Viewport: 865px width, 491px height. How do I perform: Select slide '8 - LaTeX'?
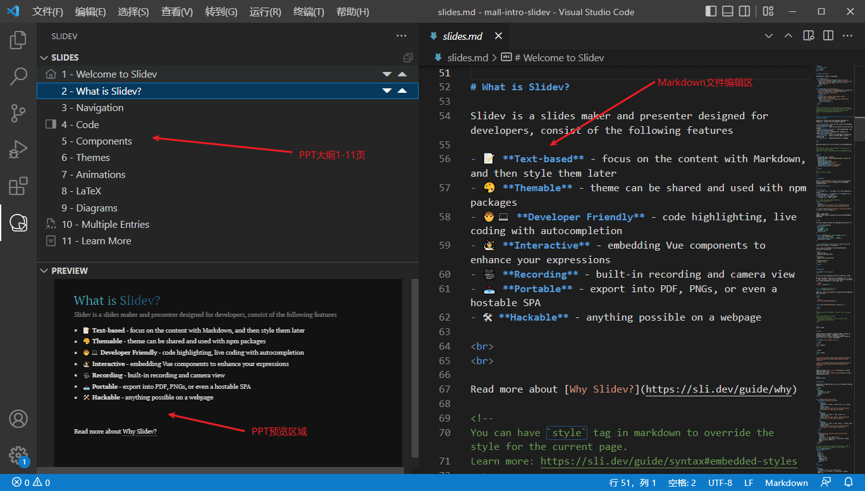(228, 191)
